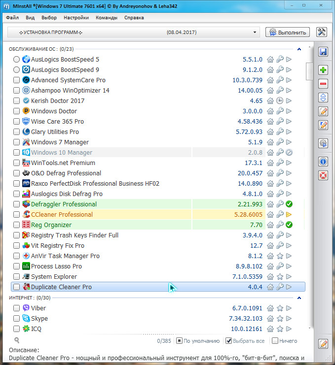The image size is (335, 365).
Task: Check the CCleaner Professional checkbox
Action: coord(16,214)
